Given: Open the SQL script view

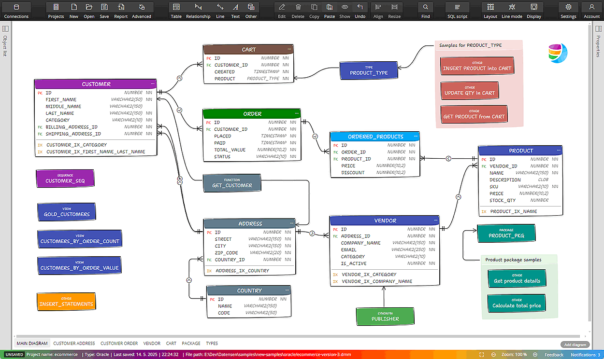Looking at the screenshot, I should (457, 10).
